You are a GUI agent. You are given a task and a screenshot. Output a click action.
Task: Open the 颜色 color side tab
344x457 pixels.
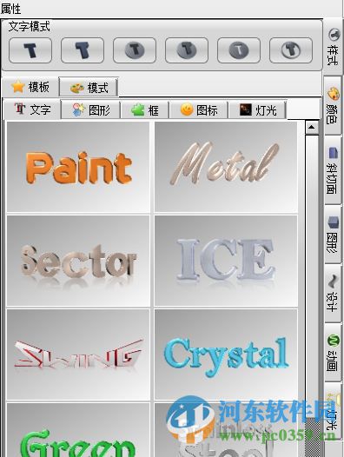333,105
